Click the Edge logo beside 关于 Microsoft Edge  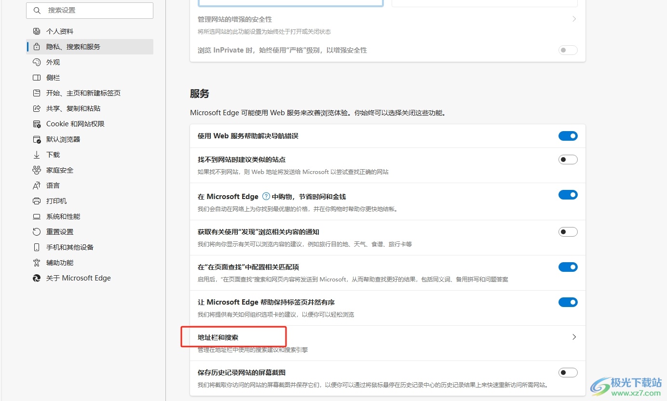coord(37,278)
